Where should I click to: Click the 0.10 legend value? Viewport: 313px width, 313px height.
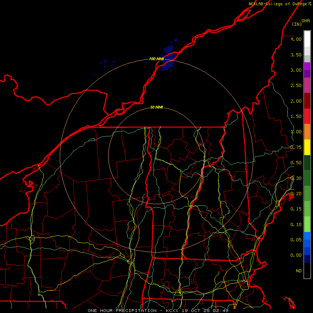coord(296,225)
